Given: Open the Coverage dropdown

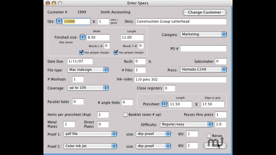Looking at the screenshot, I should (x=88, y=88).
